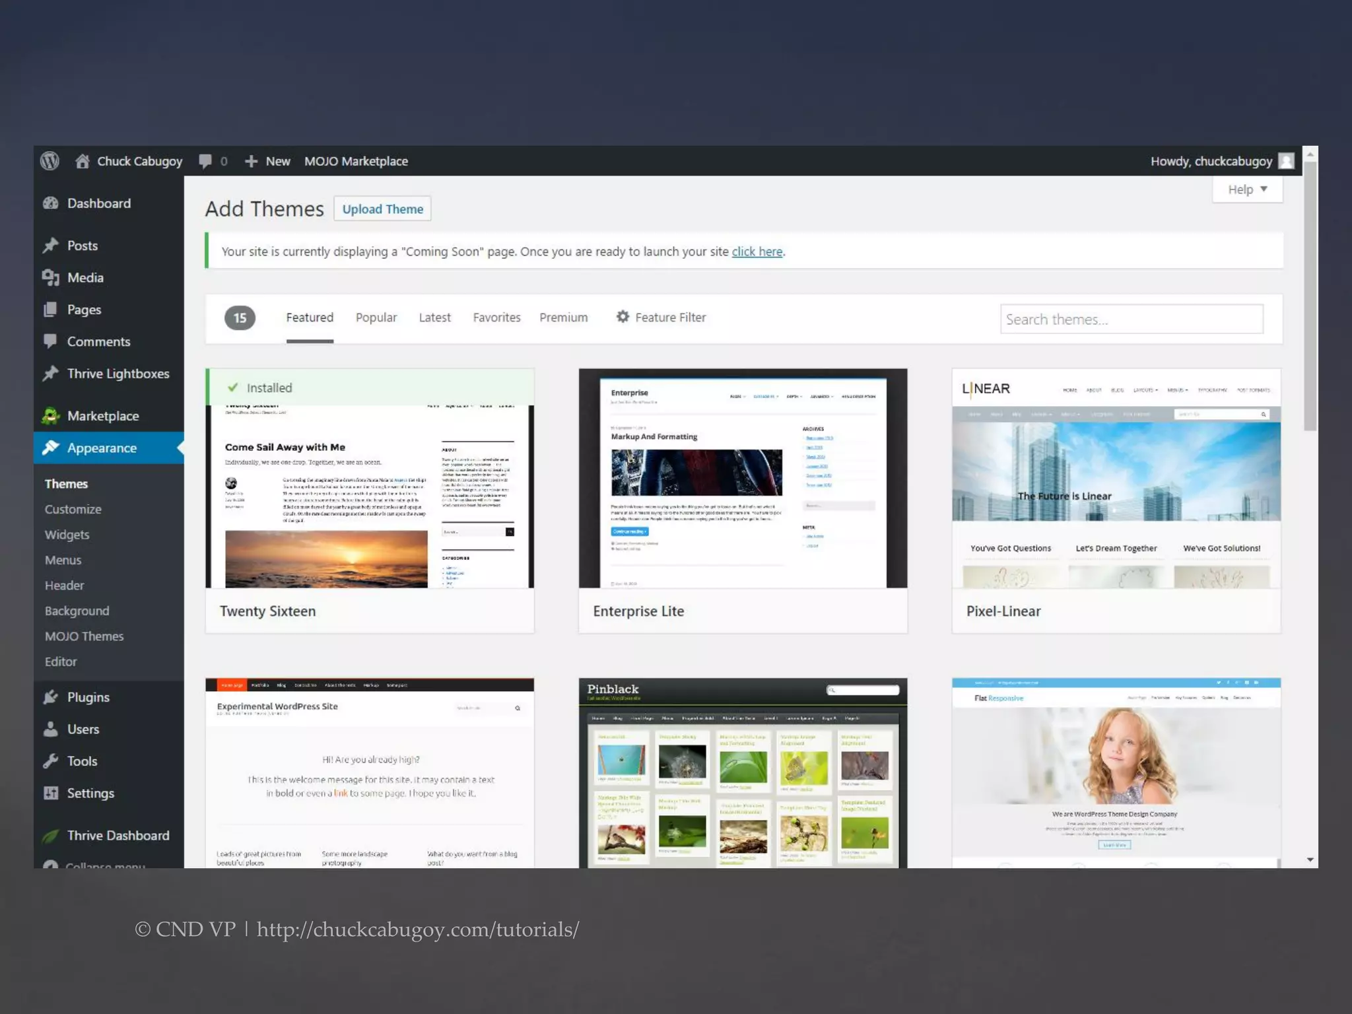1352x1014 pixels.
Task: Open Background submenu item
Action: (x=77, y=611)
